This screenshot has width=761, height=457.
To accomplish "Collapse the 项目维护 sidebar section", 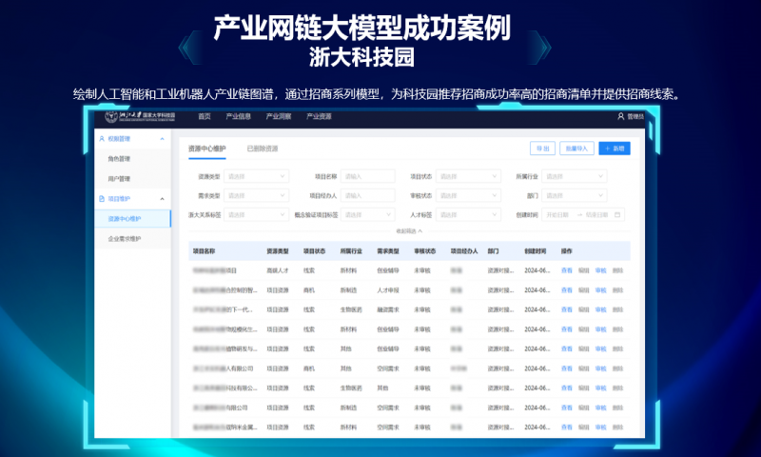I will (x=163, y=199).
